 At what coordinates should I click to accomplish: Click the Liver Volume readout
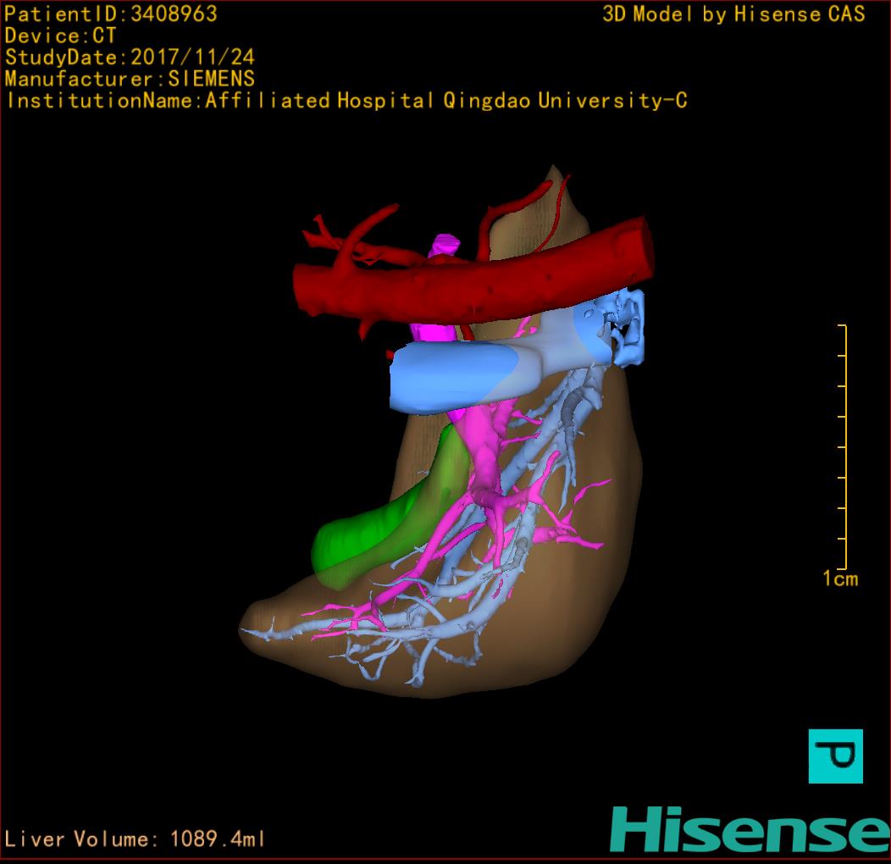point(136,839)
